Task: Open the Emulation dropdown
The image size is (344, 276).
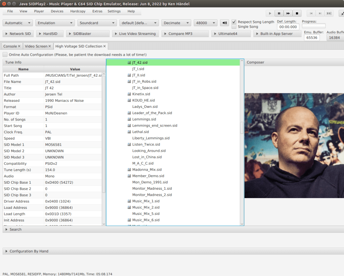Action: point(55,23)
